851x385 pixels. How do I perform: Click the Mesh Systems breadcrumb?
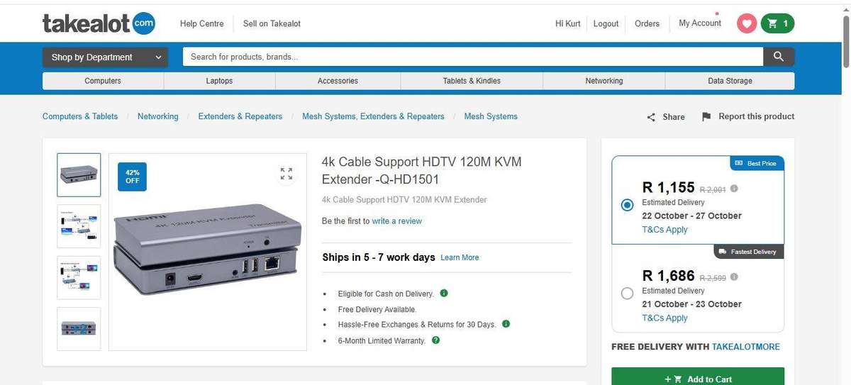[x=491, y=116]
